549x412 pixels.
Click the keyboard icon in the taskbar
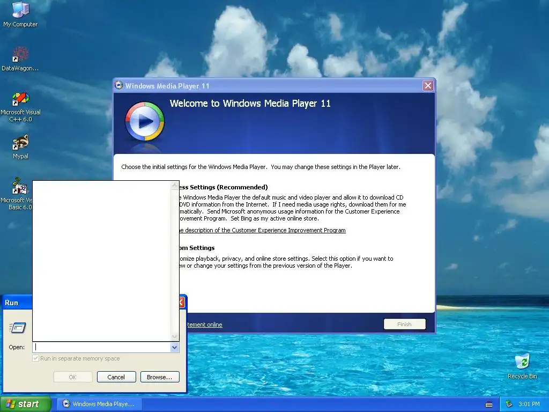(x=489, y=404)
